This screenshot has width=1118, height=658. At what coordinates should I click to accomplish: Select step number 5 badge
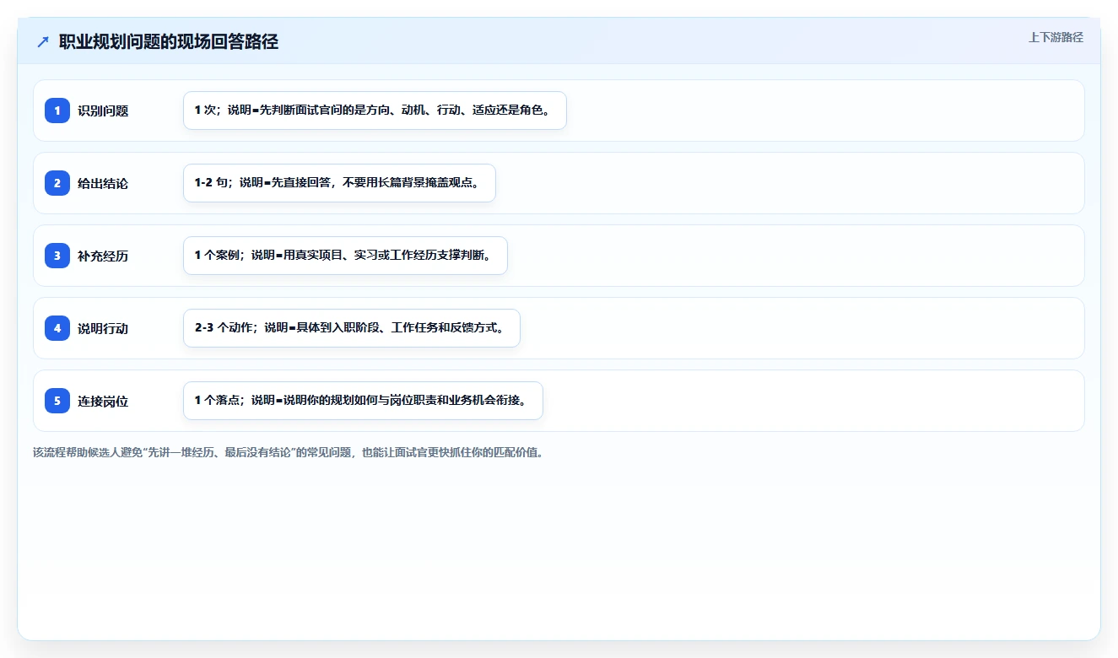tap(57, 401)
